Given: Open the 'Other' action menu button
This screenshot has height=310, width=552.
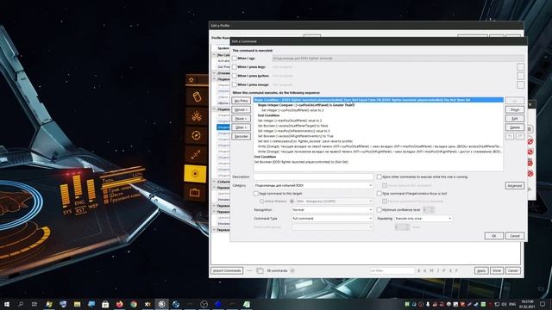Looking at the screenshot, I should click(x=241, y=127).
